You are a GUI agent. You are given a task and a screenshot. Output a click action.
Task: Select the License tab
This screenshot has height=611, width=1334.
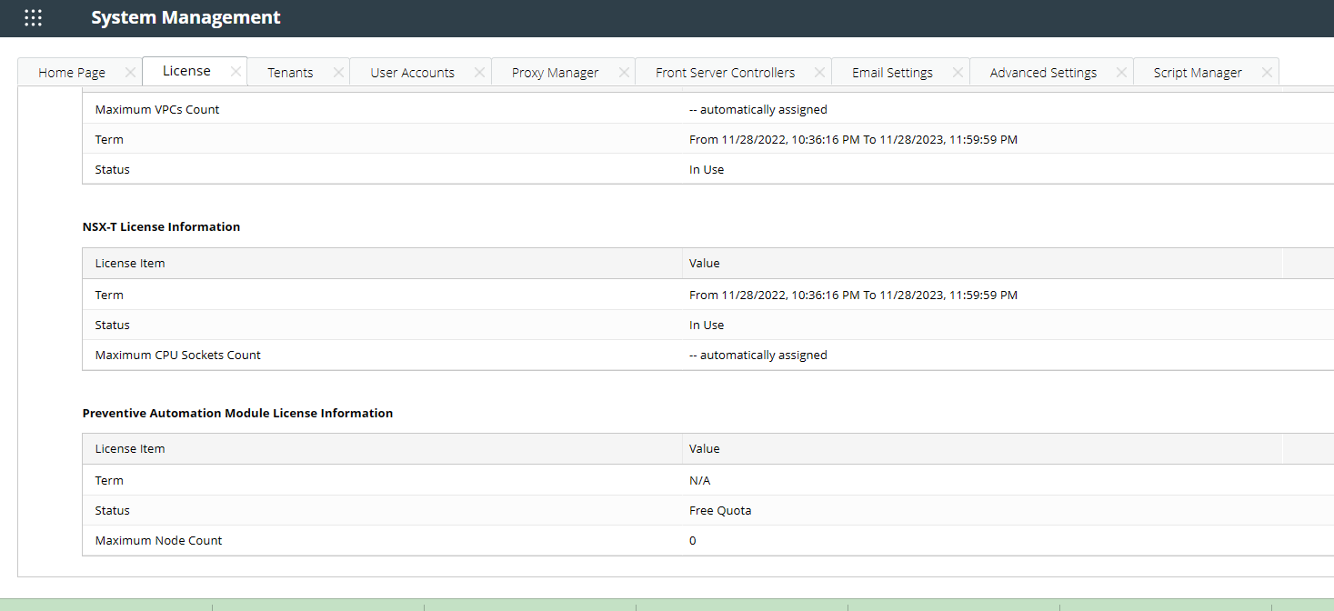click(x=185, y=69)
